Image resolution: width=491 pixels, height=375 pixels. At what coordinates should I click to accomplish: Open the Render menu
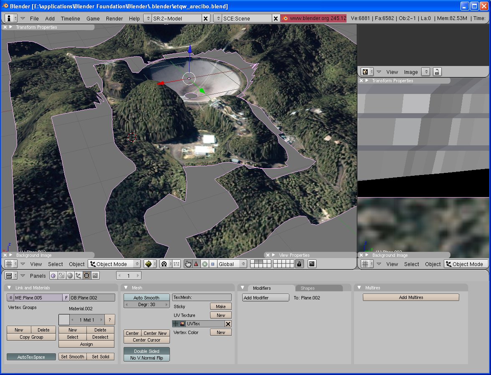(x=114, y=18)
